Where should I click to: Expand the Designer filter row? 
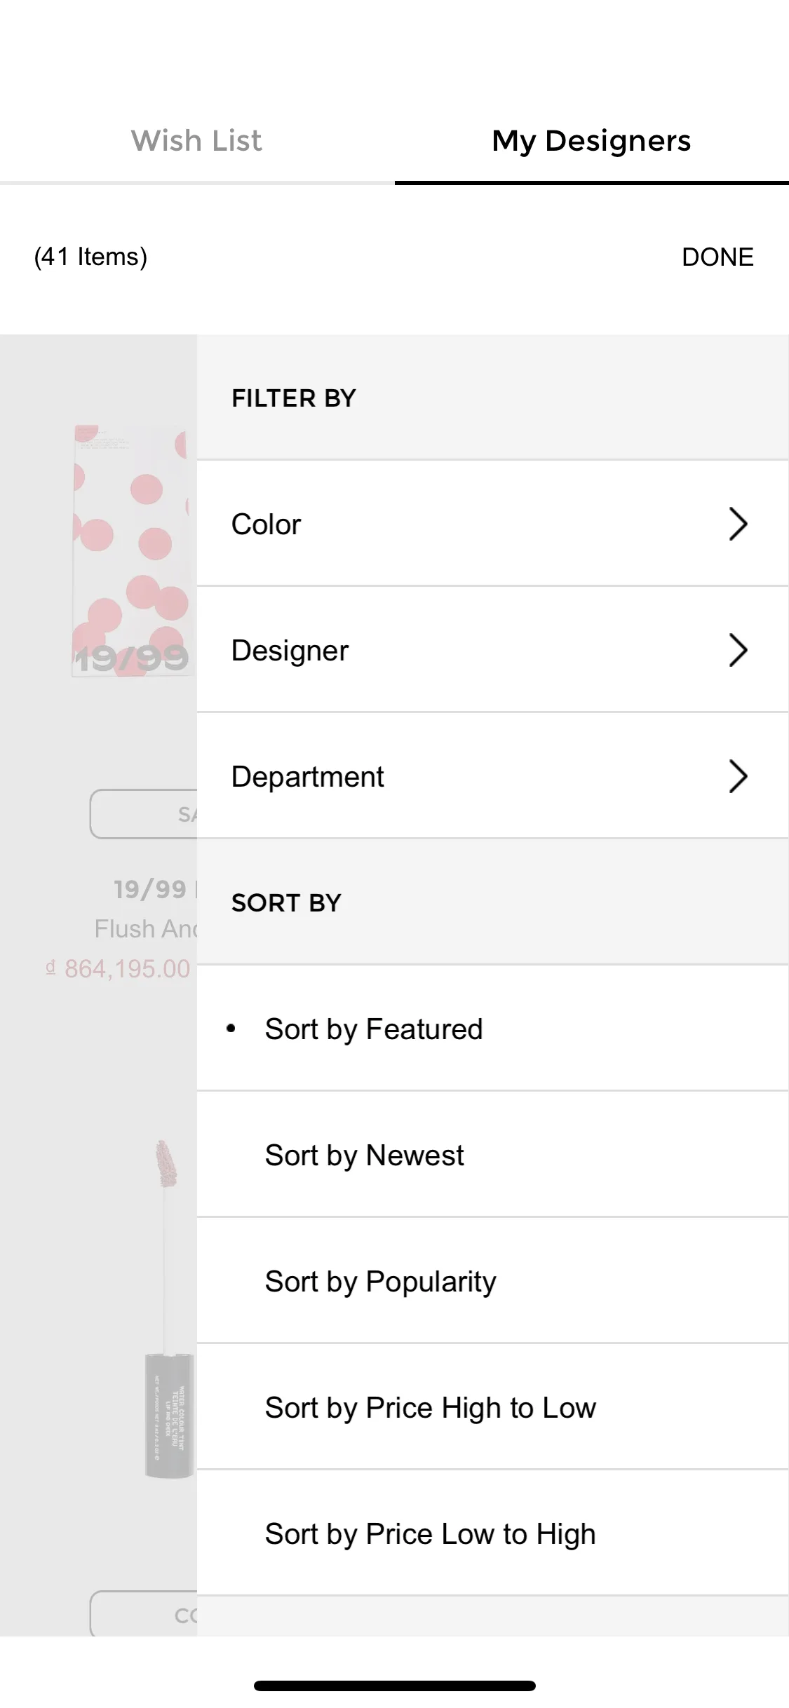(x=493, y=650)
